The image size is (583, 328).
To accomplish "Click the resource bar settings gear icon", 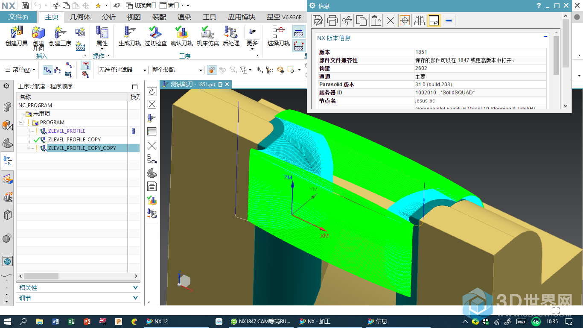I will click(x=6, y=86).
